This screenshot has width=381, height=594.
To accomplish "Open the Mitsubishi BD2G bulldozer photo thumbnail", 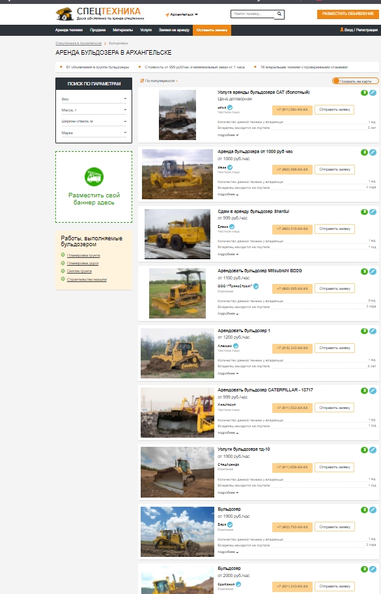I will tap(177, 293).
